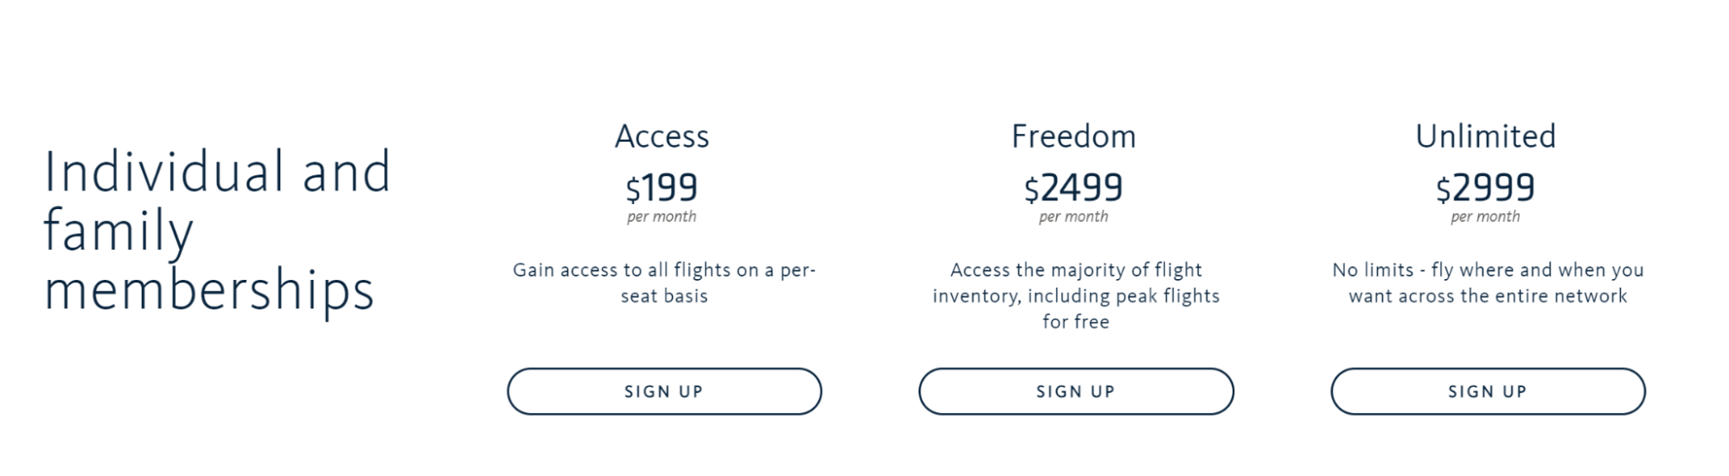The width and height of the screenshot is (1729, 476).
Task: Select the $2999 price text
Action: coord(1485,187)
